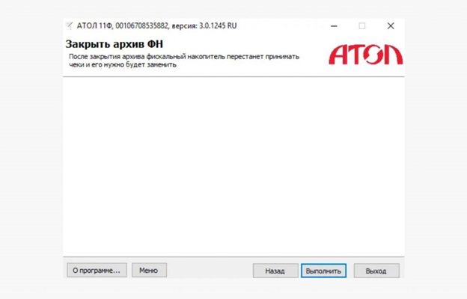Open the О программе... dialog

pos(97,270)
